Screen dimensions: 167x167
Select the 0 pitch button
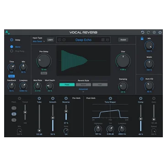click(14, 114)
